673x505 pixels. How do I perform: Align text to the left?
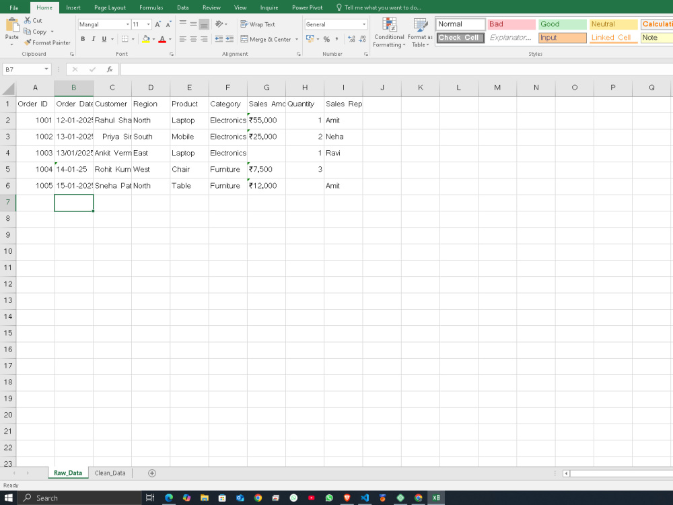pyautogui.click(x=183, y=39)
